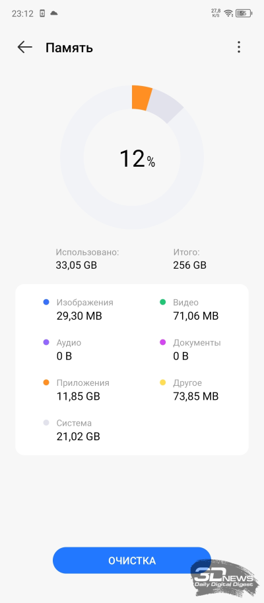
Task: Open the Аудио storage category
Action: tap(63, 349)
